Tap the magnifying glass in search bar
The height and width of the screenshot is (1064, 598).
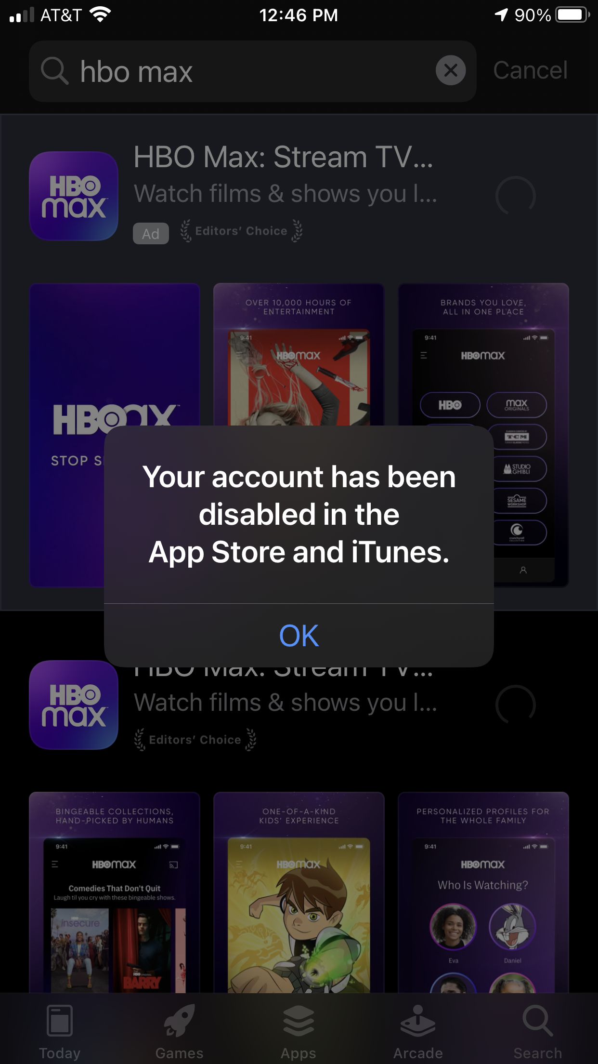(54, 71)
